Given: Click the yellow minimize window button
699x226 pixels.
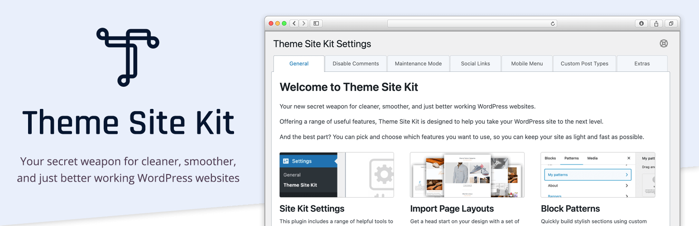Looking at the screenshot, I should 278,23.
